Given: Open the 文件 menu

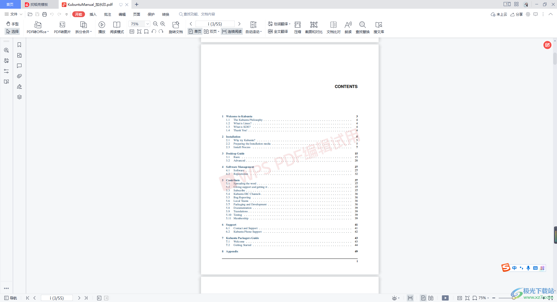Looking at the screenshot, I should pyautogui.click(x=13, y=14).
